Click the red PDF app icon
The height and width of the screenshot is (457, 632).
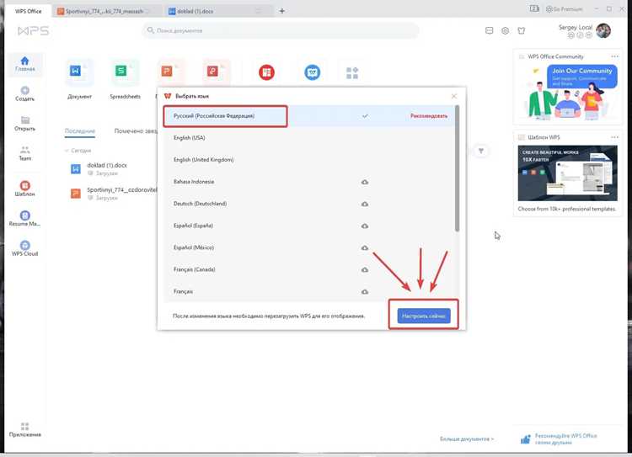click(213, 72)
